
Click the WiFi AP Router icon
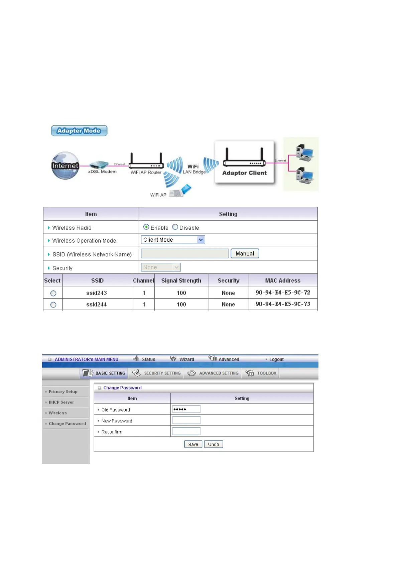click(x=146, y=161)
